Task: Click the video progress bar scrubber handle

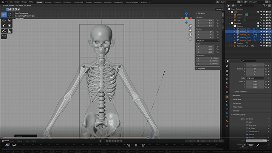Action: point(148,138)
